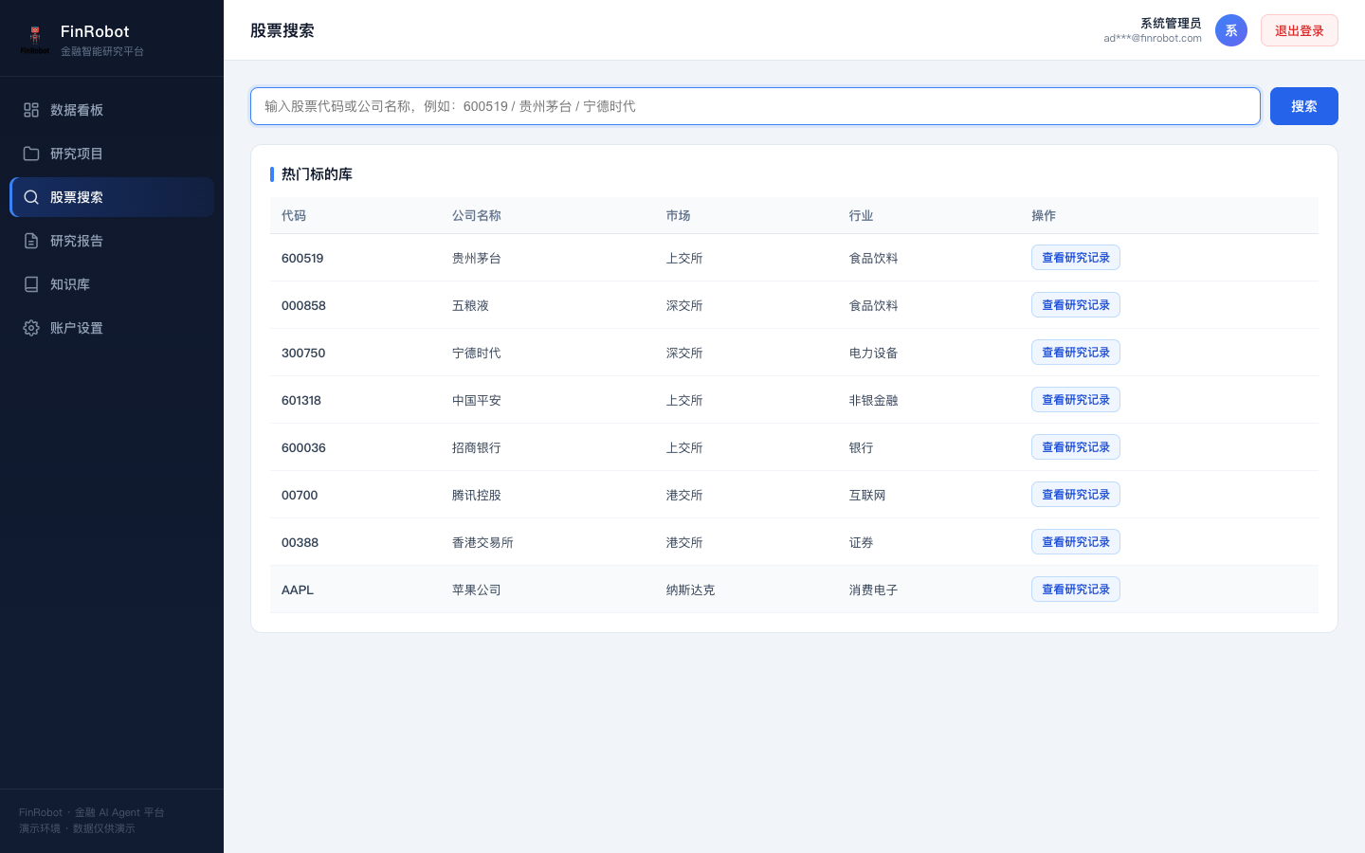
Task: Click the ad***@finrobot.com email text
Action: coord(1153,39)
